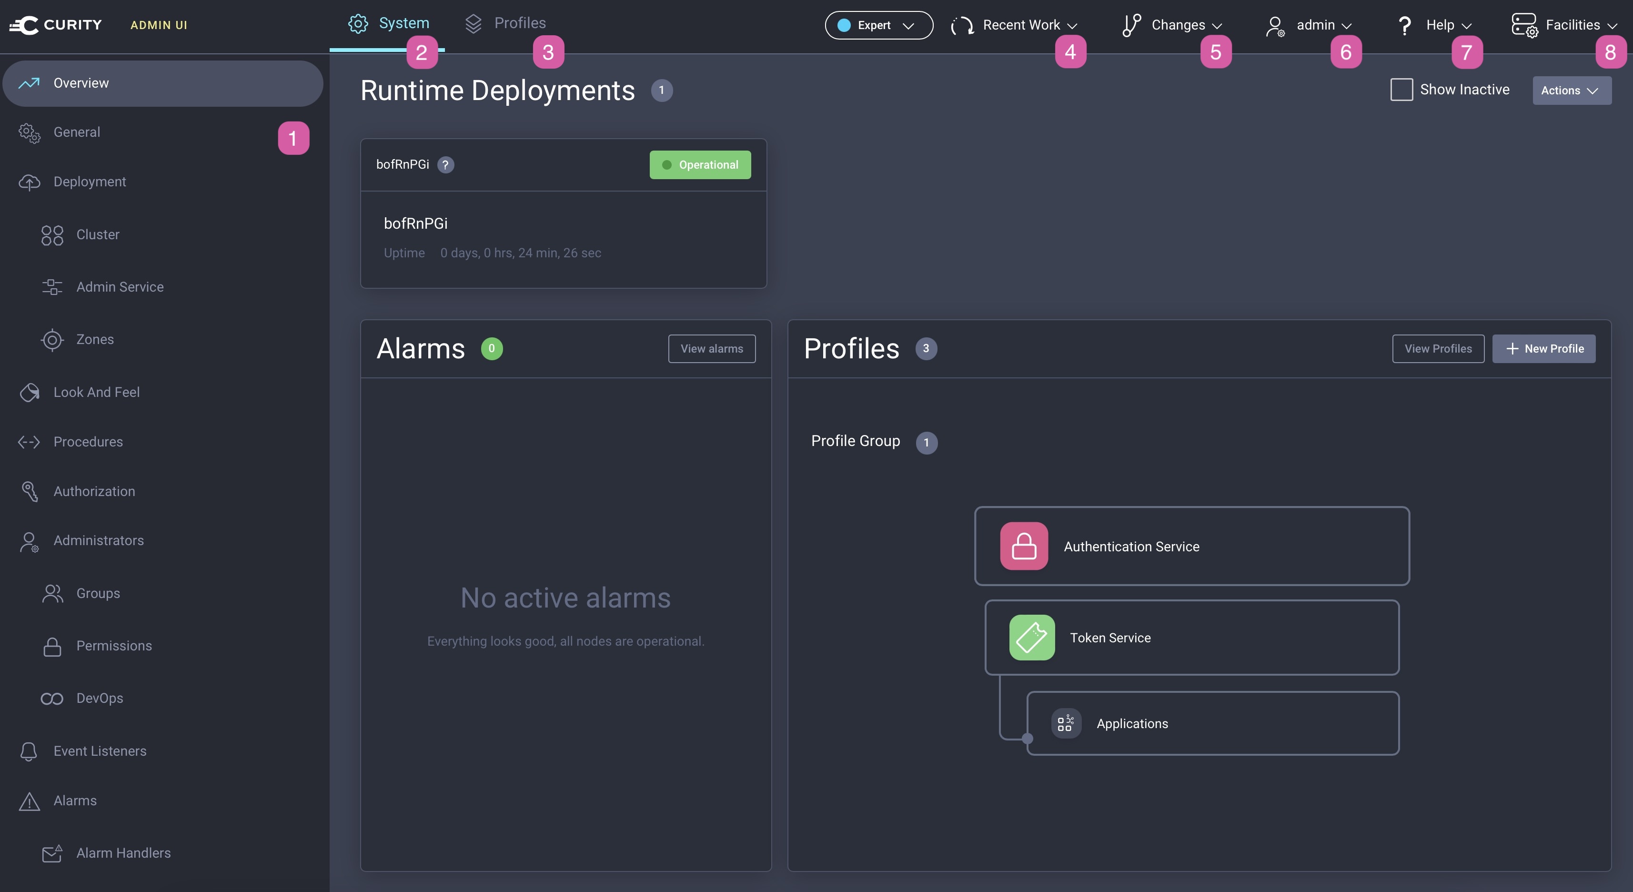This screenshot has height=892, width=1633.
Task: Click the Authorization key icon
Action: [29, 491]
